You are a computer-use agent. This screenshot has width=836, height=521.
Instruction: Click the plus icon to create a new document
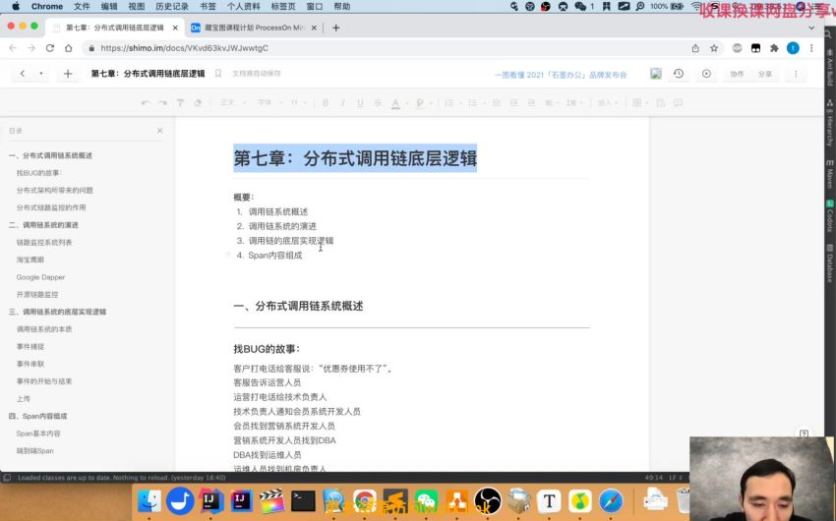click(x=68, y=74)
